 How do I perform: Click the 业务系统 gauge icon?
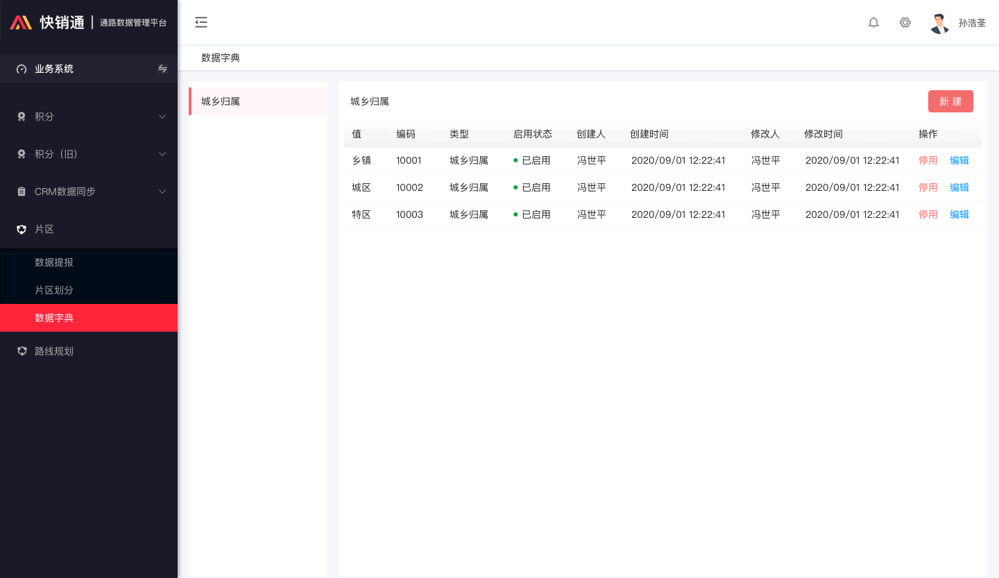coord(20,69)
